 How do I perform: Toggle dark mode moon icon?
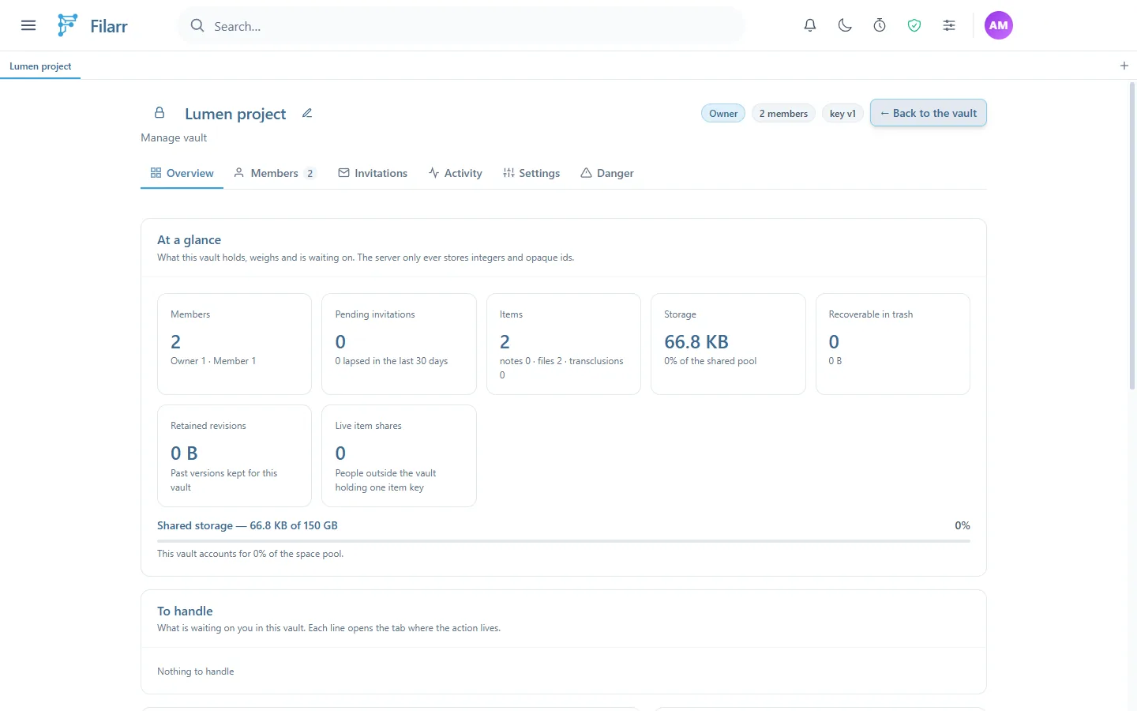(x=845, y=25)
